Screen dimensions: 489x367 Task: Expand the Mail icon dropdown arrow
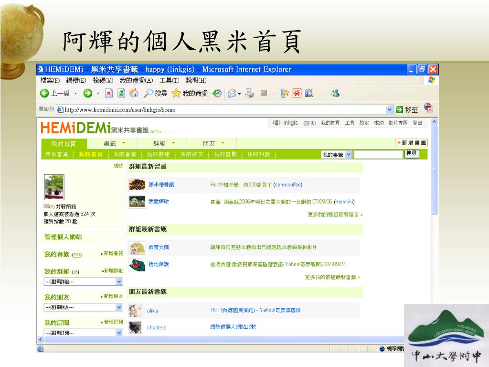239,93
